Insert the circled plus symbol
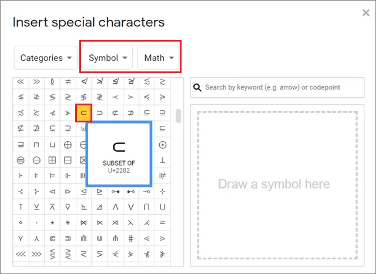The image size is (376, 274). [x=68, y=145]
